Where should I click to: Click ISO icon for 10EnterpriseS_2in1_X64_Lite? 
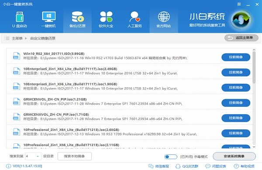[x=17, y=71]
